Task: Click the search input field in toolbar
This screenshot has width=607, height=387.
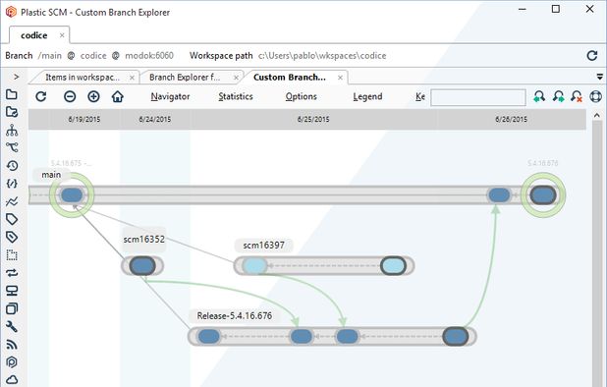Action: click(478, 97)
